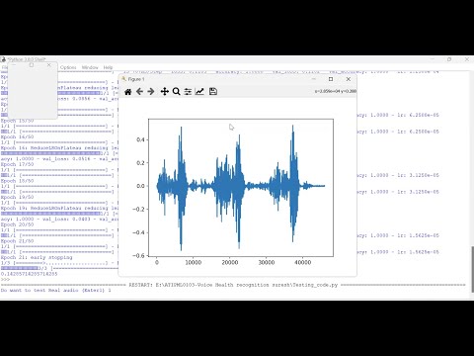Select the Zoom-to-rectangle magnifier tool
474x356 pixels.
pyautogui.click(x=177, y=92)
